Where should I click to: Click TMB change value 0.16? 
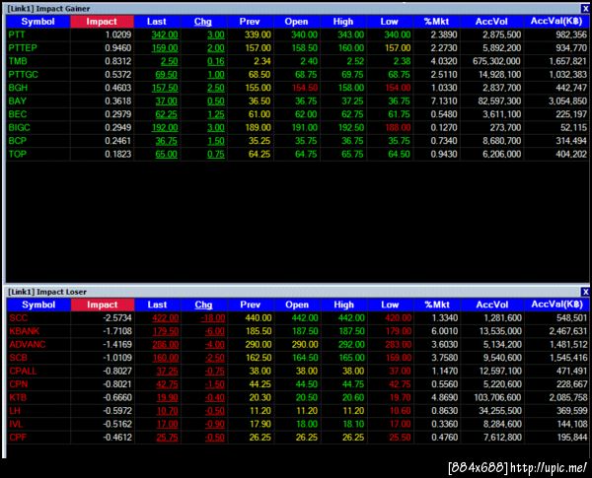pos(216,61)
